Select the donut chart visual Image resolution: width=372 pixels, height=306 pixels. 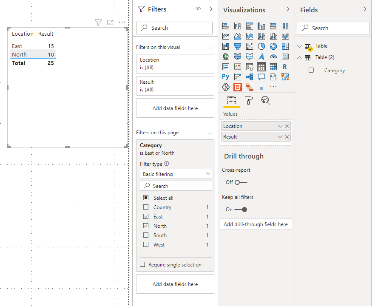tap(273, 46)
